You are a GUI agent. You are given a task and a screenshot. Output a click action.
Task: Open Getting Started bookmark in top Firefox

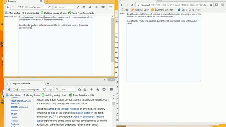30,13
